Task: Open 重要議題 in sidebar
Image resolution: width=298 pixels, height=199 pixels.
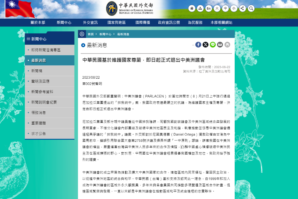Action: 50,123
